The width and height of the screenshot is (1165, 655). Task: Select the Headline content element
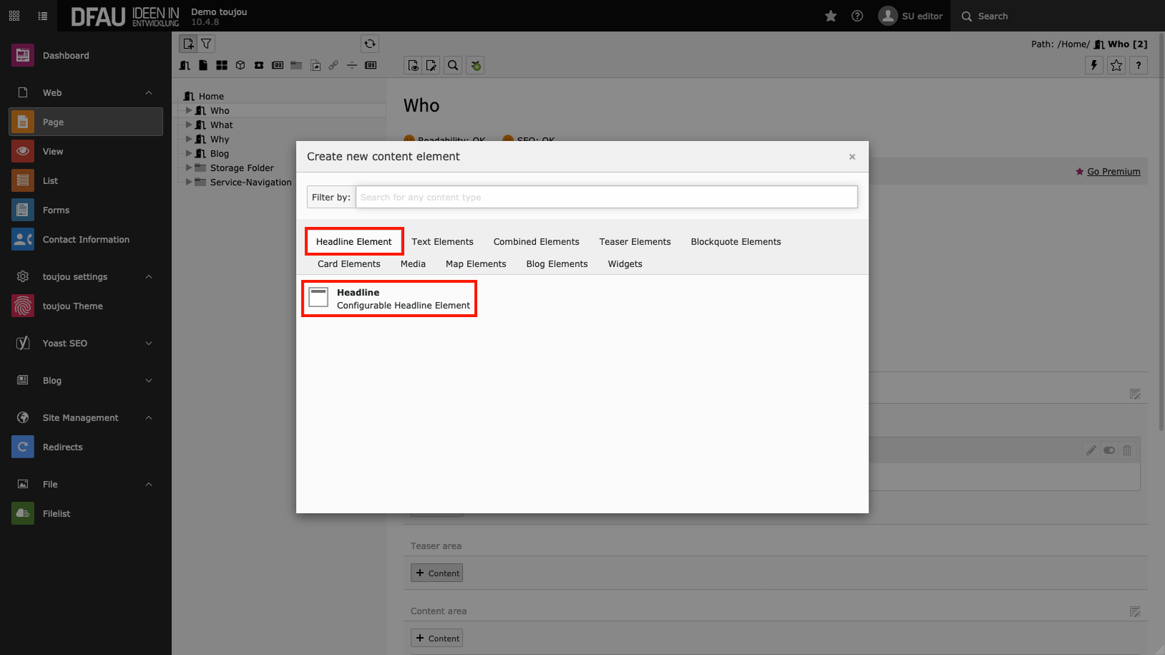390,299
